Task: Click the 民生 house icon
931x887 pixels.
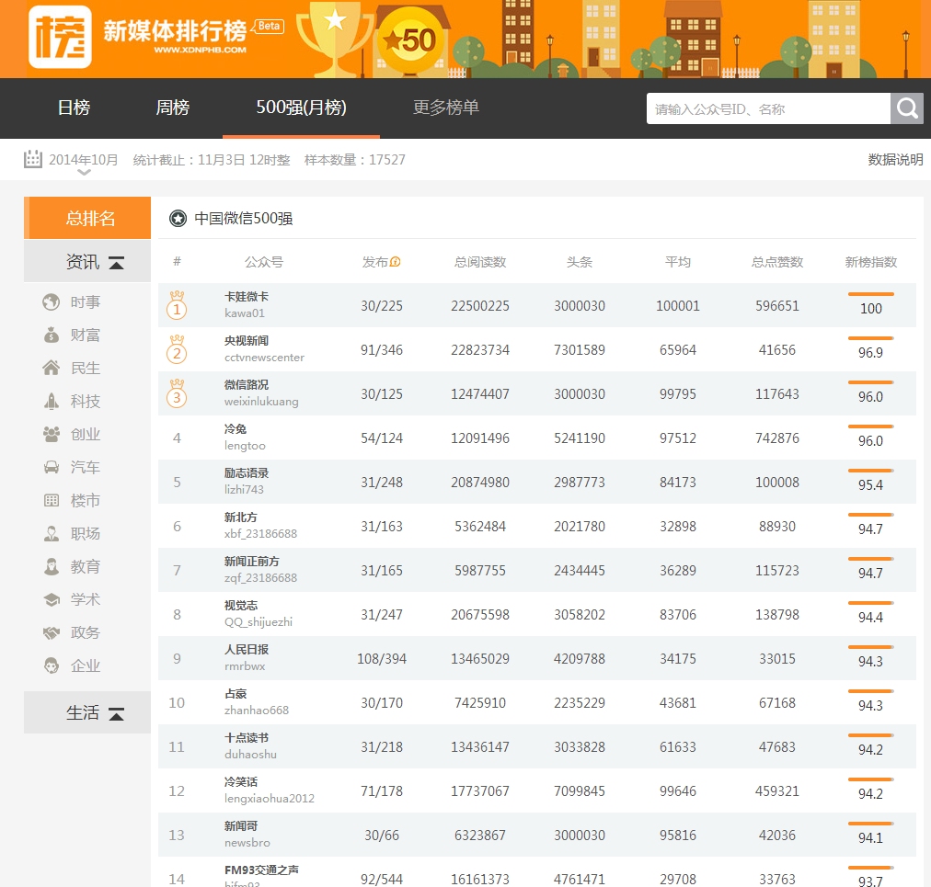Action: click(52, 368)
